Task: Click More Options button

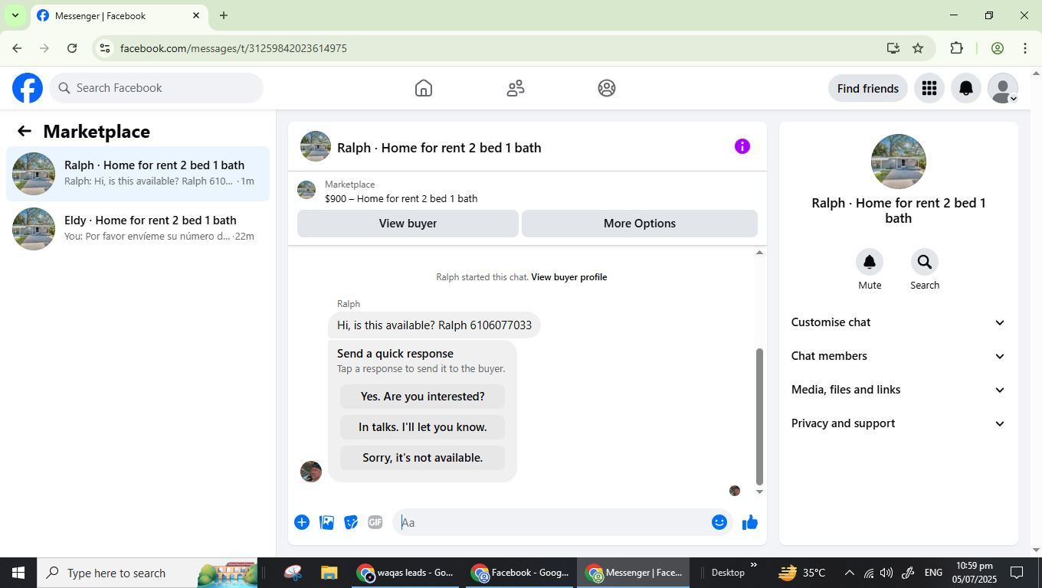Action: [640, 224]
